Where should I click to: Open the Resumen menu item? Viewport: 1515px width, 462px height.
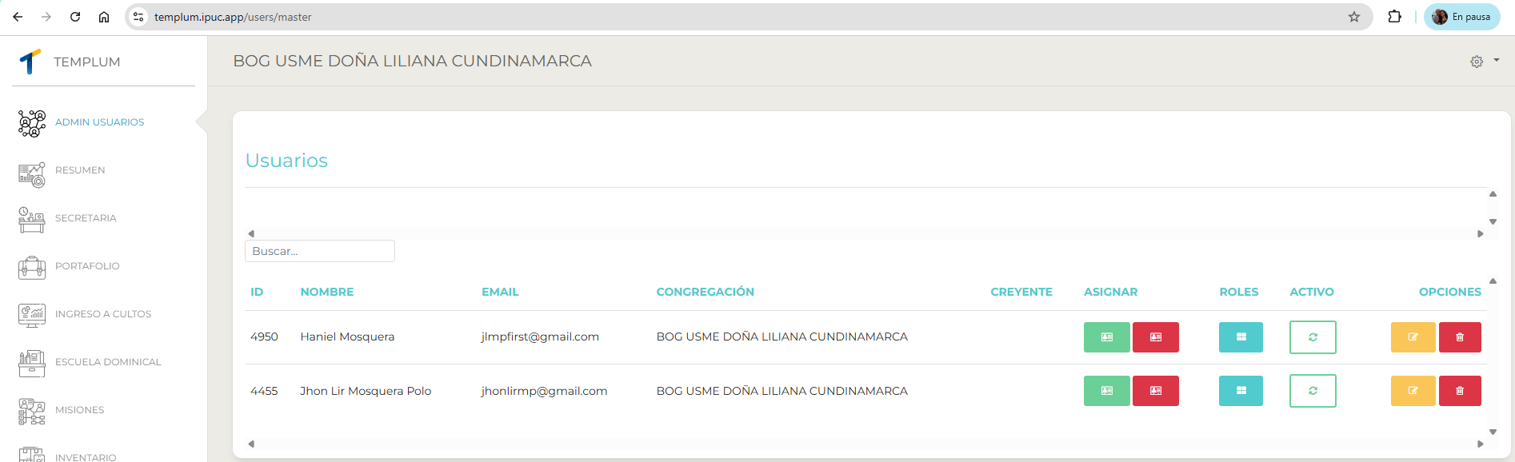click(80, 170)
